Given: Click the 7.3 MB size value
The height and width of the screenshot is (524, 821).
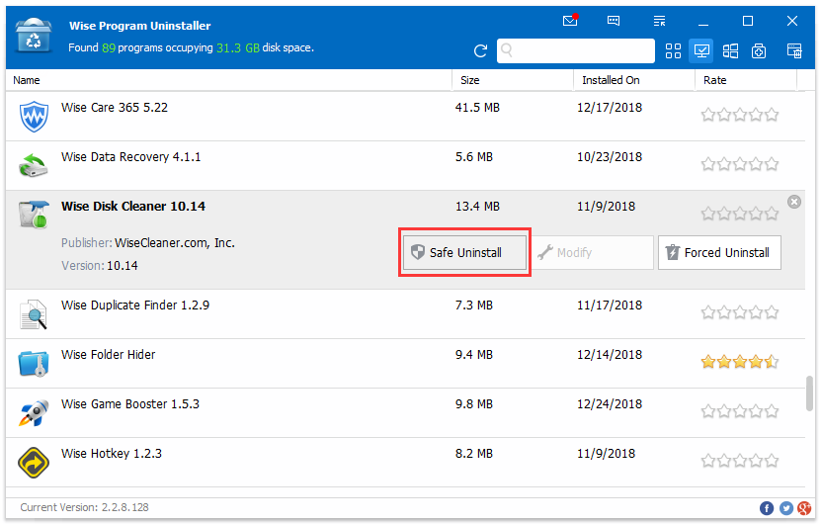Looking at the screenshot, I should (x=474, y=305).
